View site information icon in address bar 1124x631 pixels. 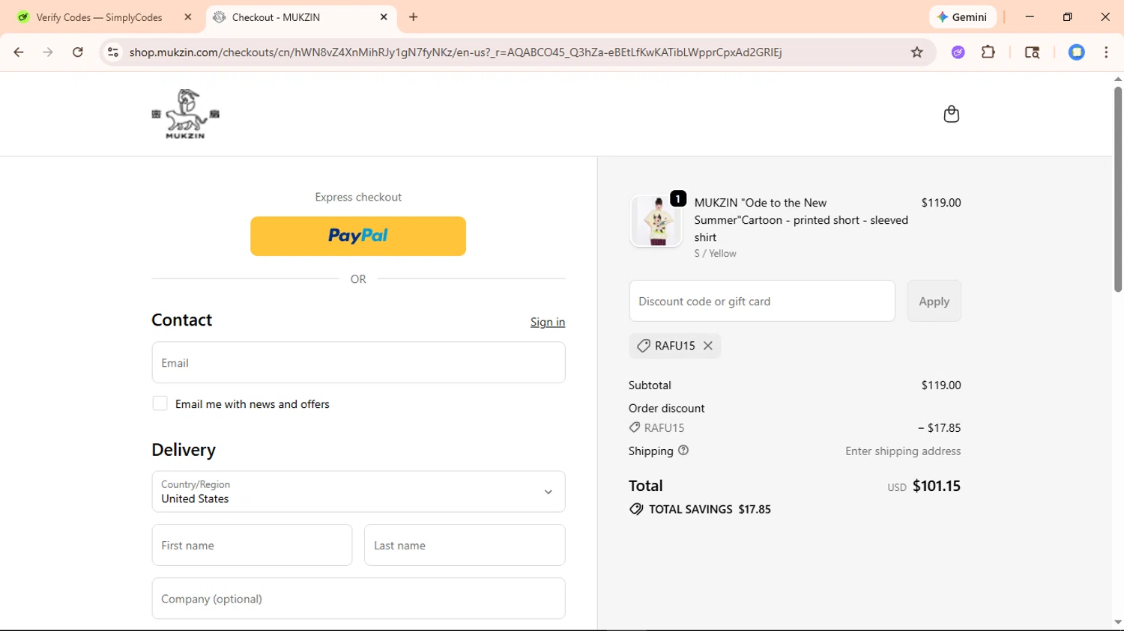[x=113, y=52]
